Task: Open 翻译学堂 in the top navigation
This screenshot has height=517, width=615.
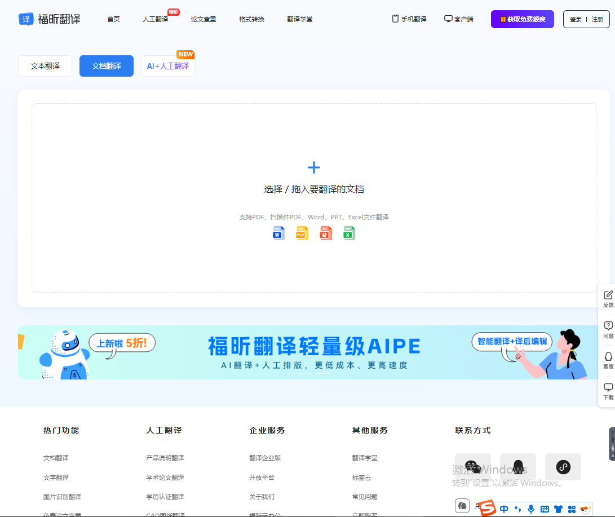Action: [x=300, y=19]
